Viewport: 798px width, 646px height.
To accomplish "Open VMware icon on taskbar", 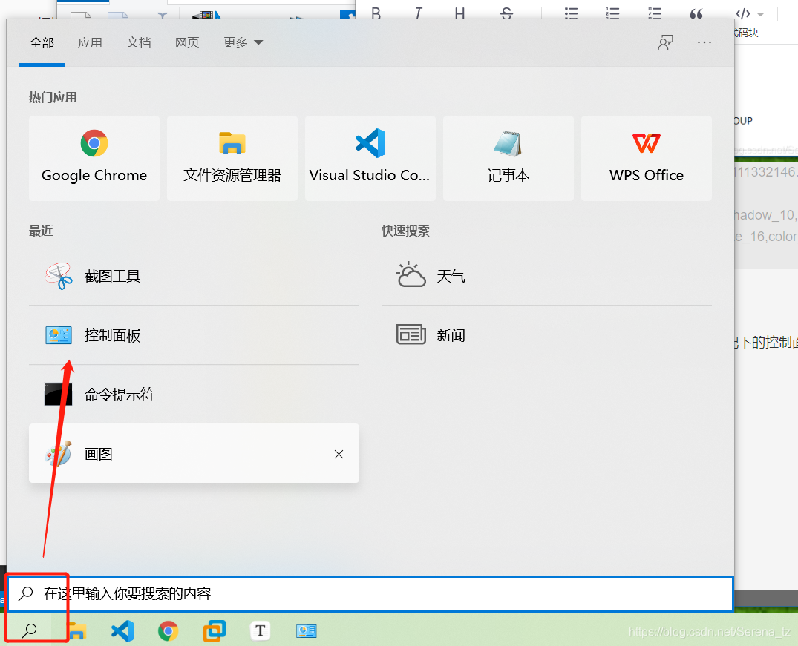I will click(x=215, y=631).
